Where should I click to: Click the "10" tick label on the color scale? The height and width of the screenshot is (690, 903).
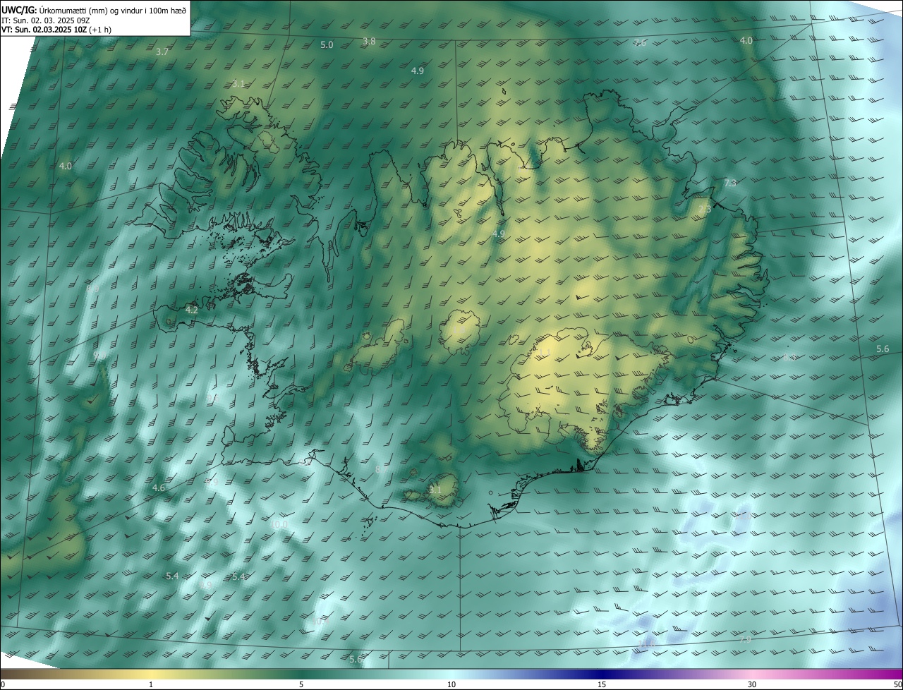[x=451, y=684]
